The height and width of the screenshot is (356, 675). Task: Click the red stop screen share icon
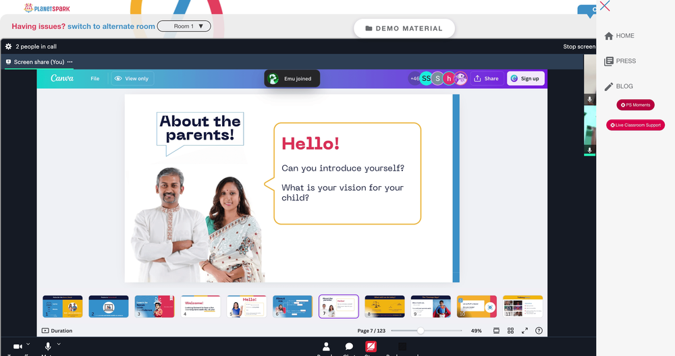click(371, 347)
